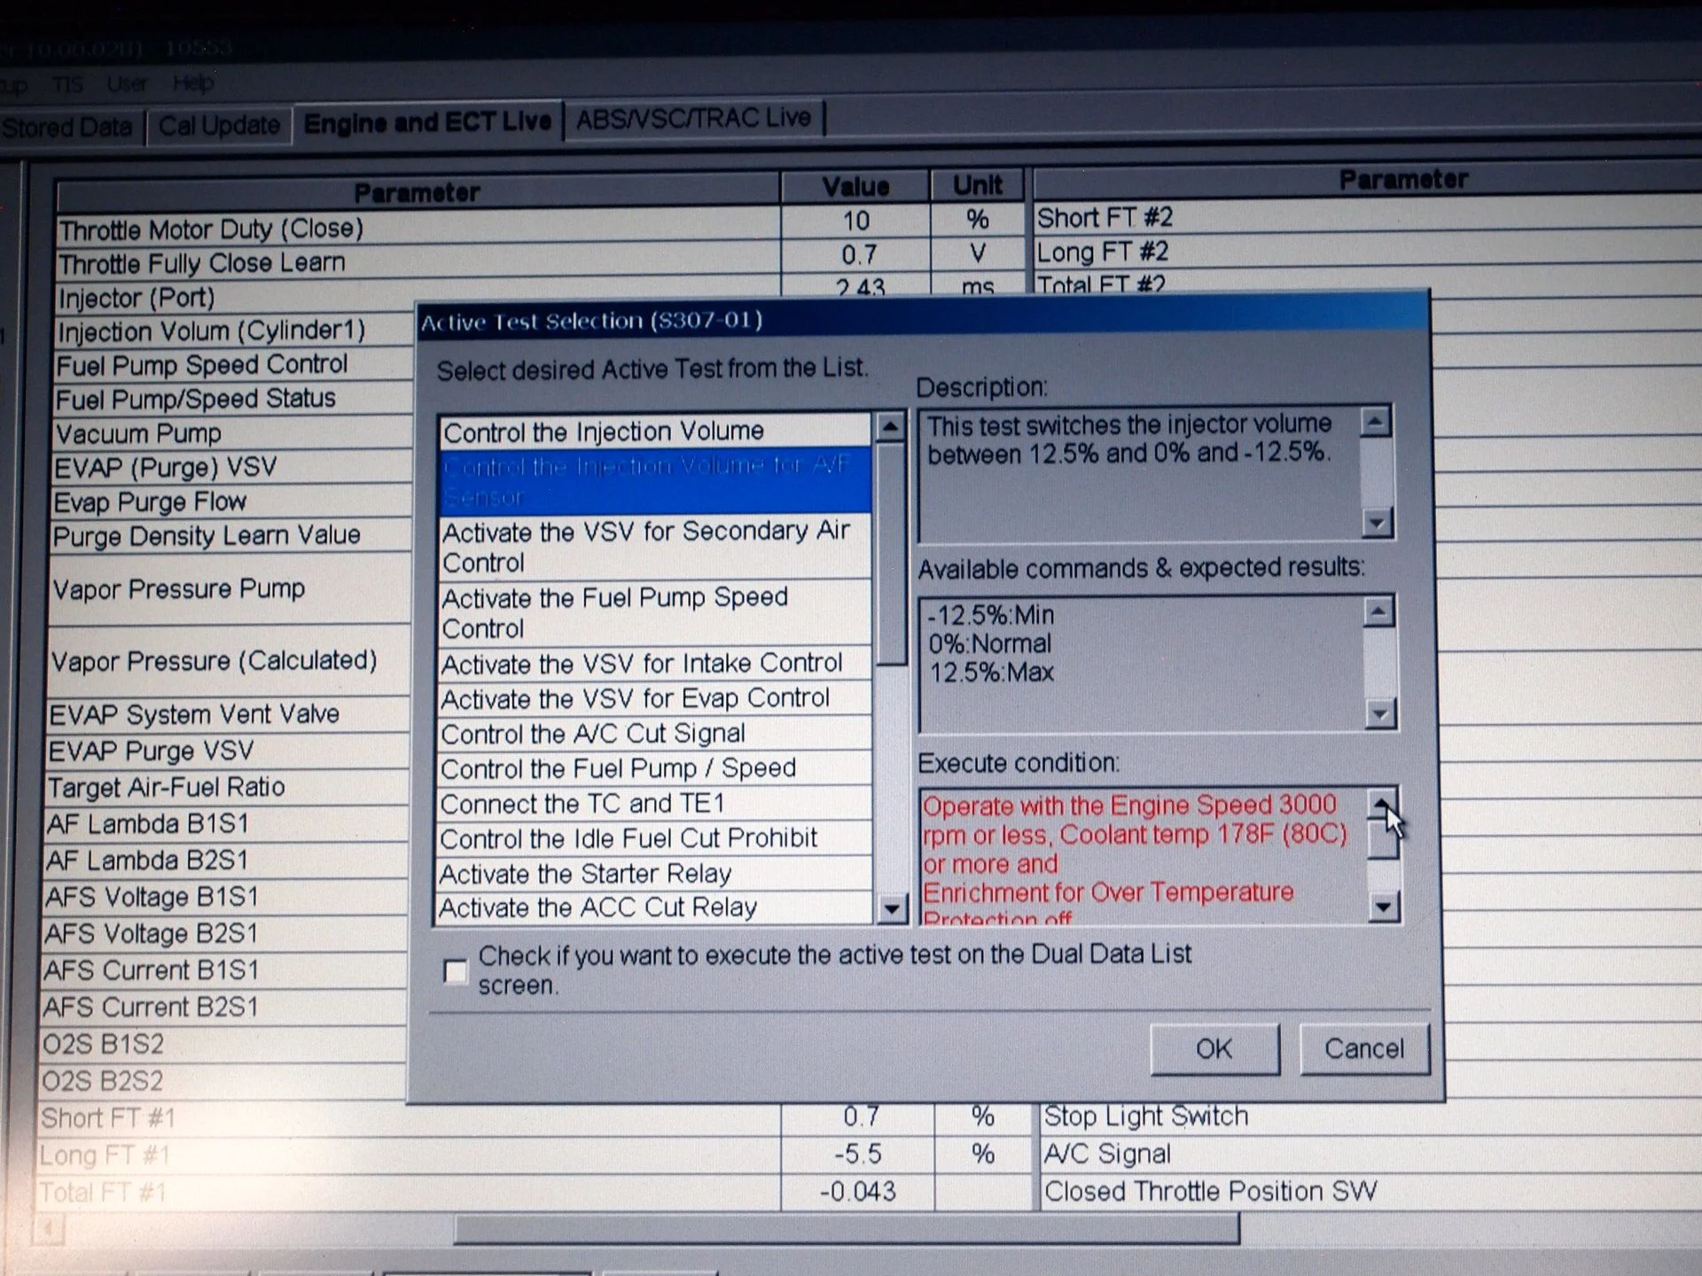This screenshot has height=1276, width=1702.
Task: Click Available commands scroll up arrow
Action: (x=1378, y=611)
